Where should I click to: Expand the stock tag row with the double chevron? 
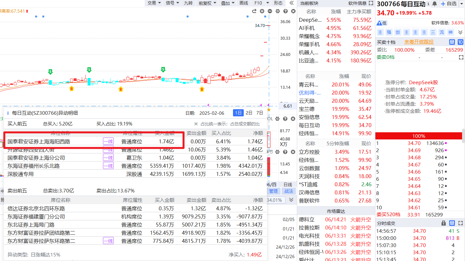(x=460, y=32)
